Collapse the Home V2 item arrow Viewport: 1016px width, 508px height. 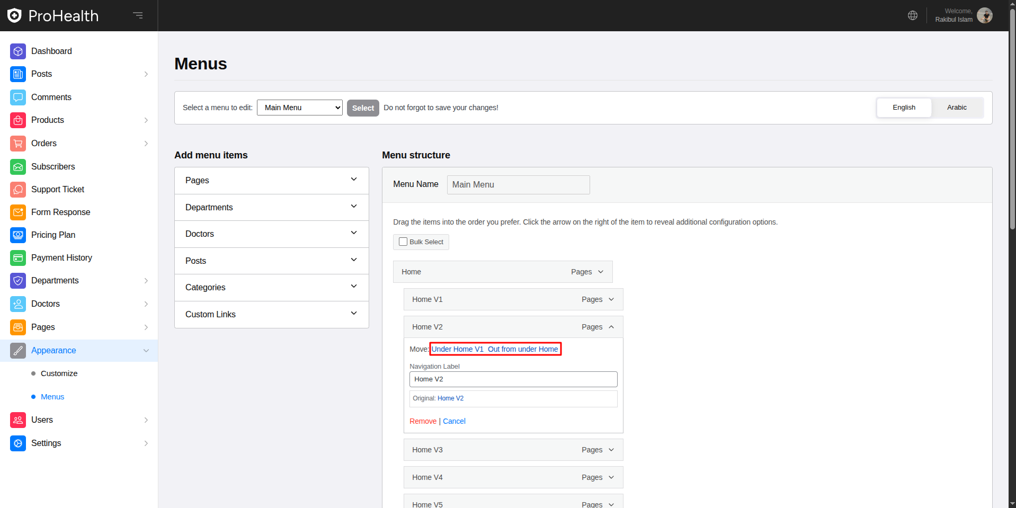pos(611,327)
